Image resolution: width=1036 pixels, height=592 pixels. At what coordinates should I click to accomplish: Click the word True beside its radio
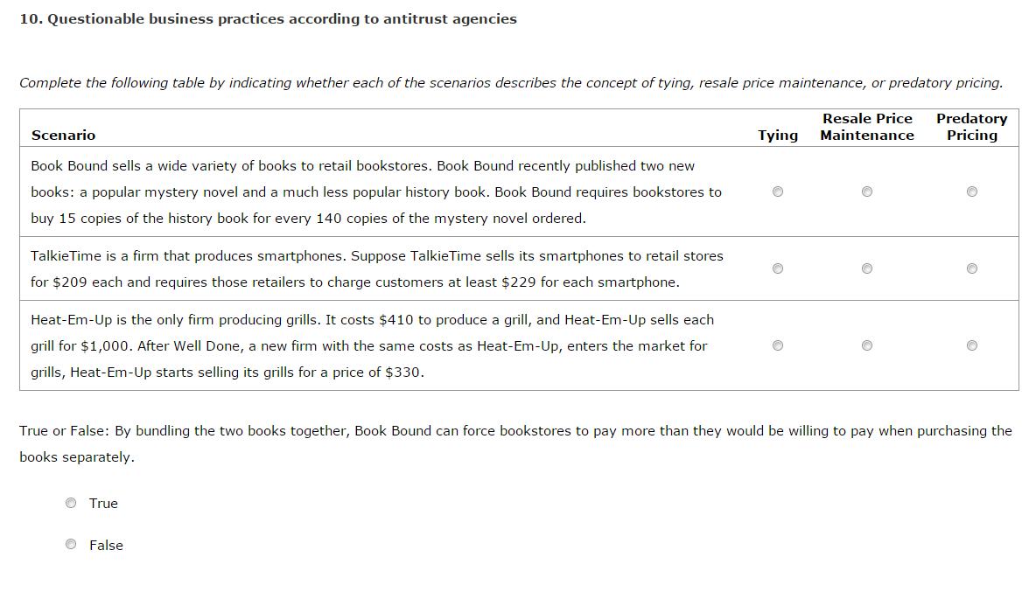[x=103, y=504]
